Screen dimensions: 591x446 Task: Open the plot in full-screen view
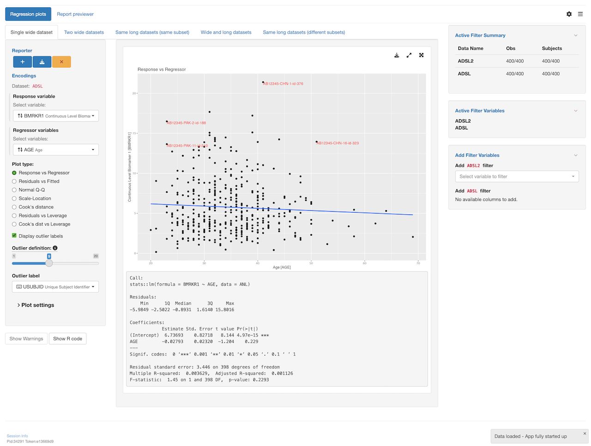[422, 55]
